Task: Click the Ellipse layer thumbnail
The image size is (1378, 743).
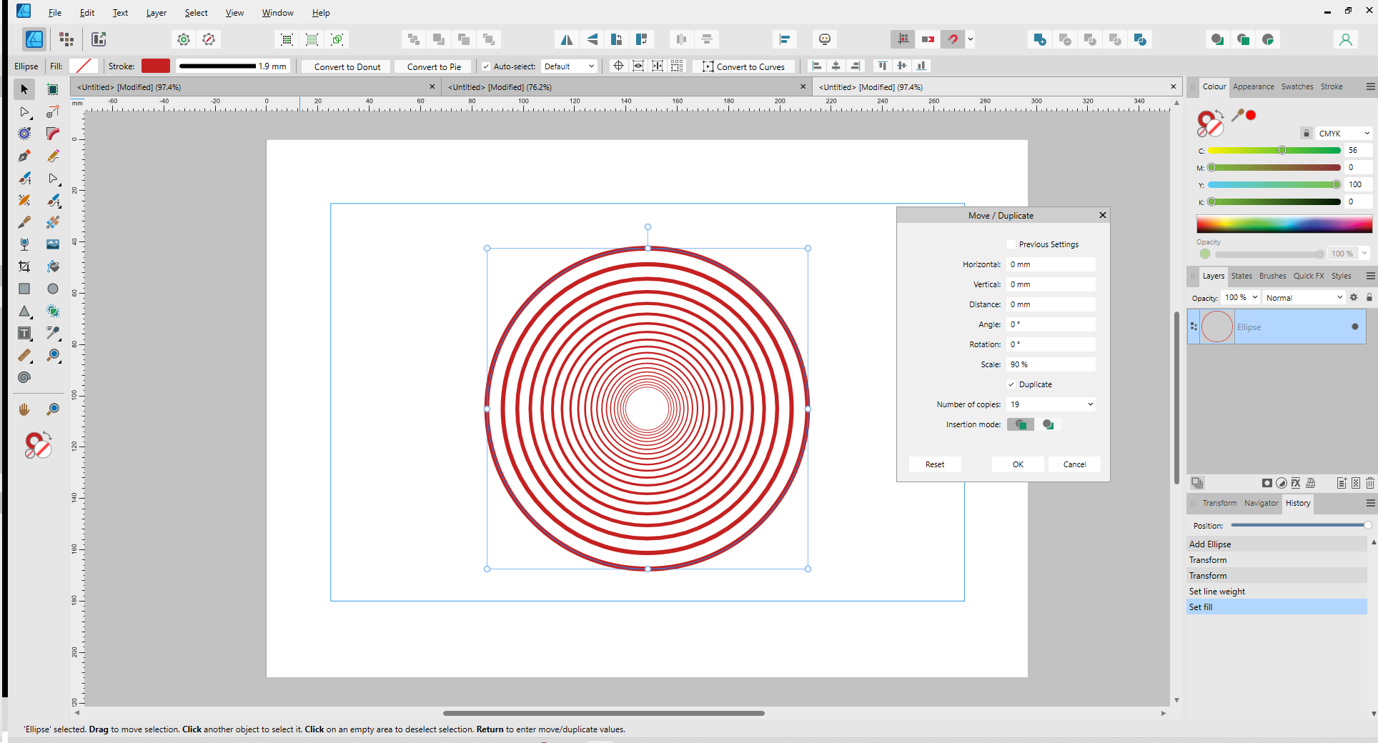Action: point(1217,326)
